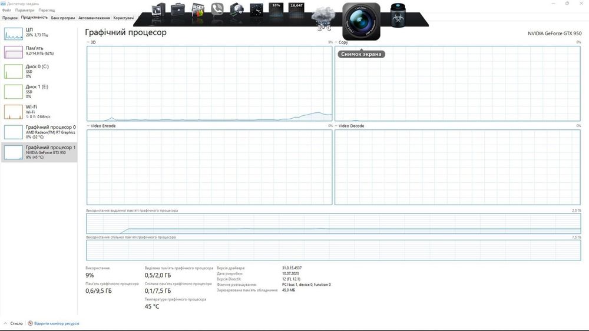Click the driver version value 31.0.15.4537

292,268
